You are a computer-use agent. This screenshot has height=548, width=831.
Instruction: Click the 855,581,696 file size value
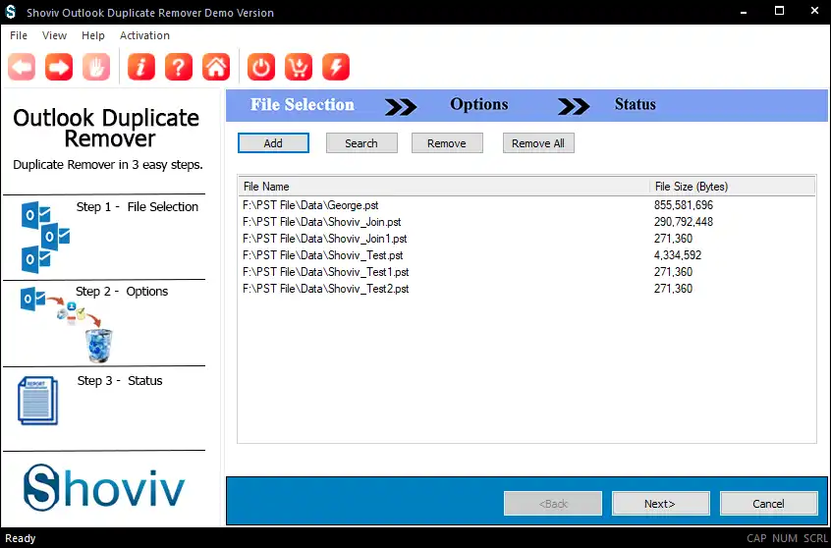point(683,205)
